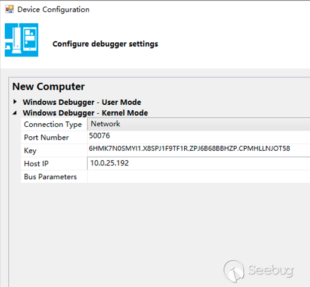
Task: Click the empty Bus Parameters field
Action: 199,176
